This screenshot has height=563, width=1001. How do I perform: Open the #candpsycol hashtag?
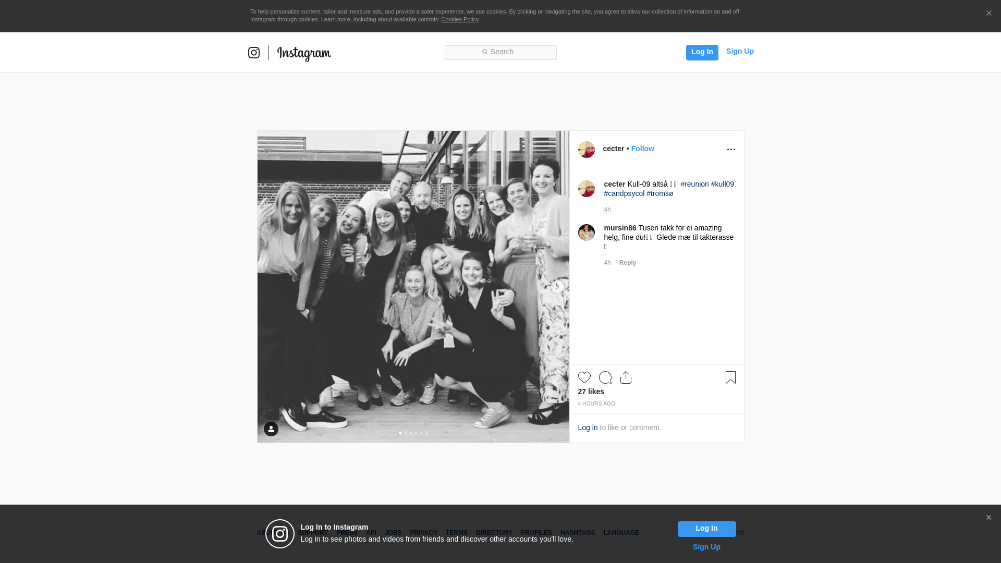624,194
